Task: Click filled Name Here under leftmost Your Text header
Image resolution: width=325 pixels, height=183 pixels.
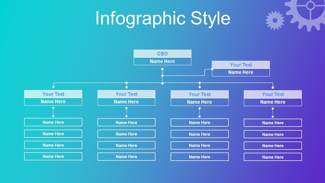Action: click(53, 102)
